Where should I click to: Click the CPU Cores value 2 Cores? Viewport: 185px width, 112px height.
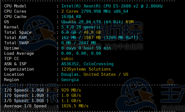(70, 11)
